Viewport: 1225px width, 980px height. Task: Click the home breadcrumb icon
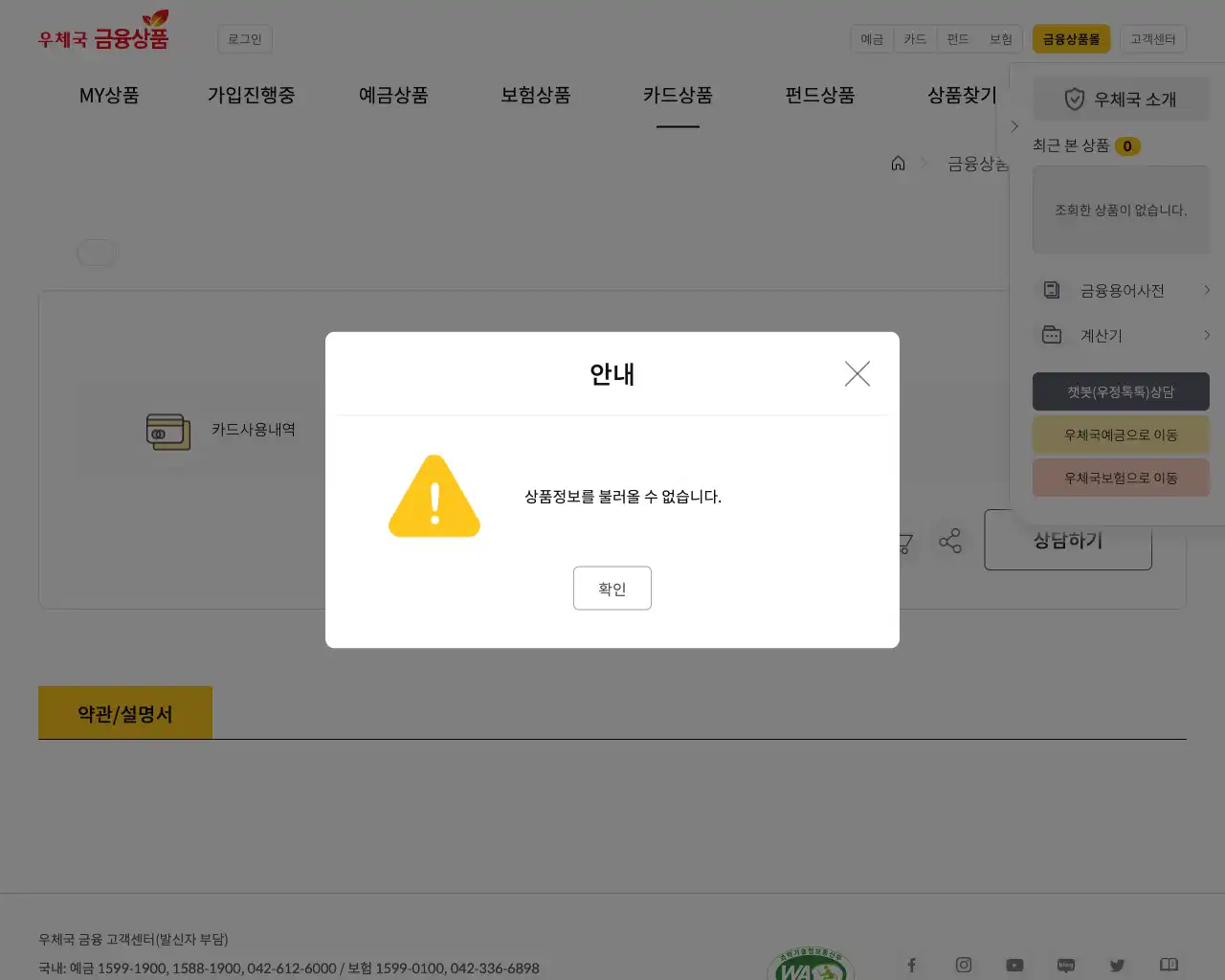click(x=898, y=163)
